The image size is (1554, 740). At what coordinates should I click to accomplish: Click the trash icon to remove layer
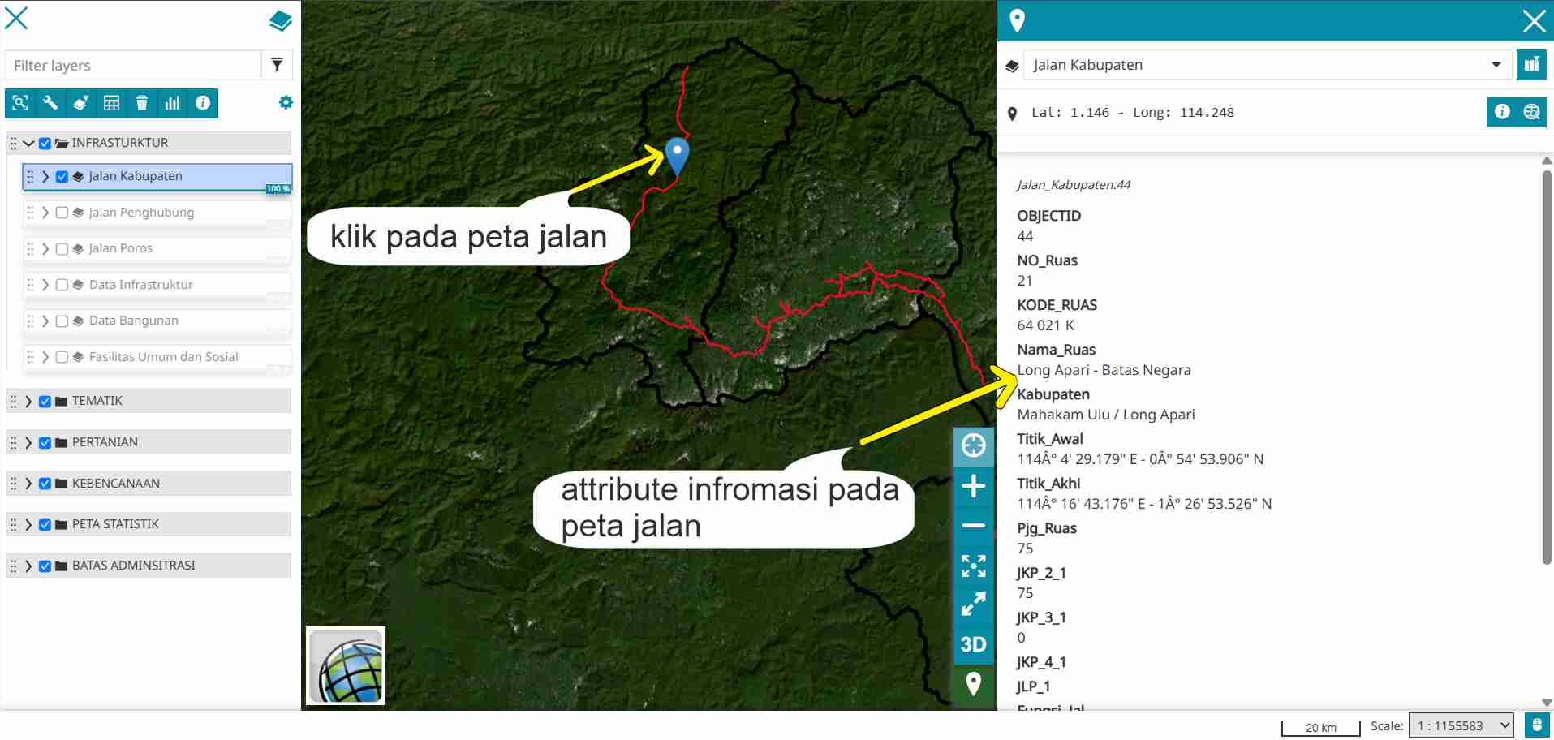pos(142,103)
